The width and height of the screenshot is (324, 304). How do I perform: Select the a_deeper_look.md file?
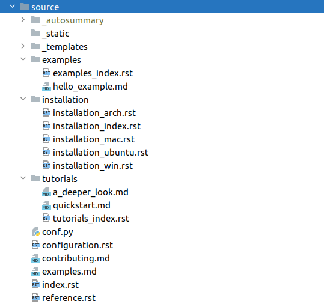pyautogui.click(x=91, y=192)
